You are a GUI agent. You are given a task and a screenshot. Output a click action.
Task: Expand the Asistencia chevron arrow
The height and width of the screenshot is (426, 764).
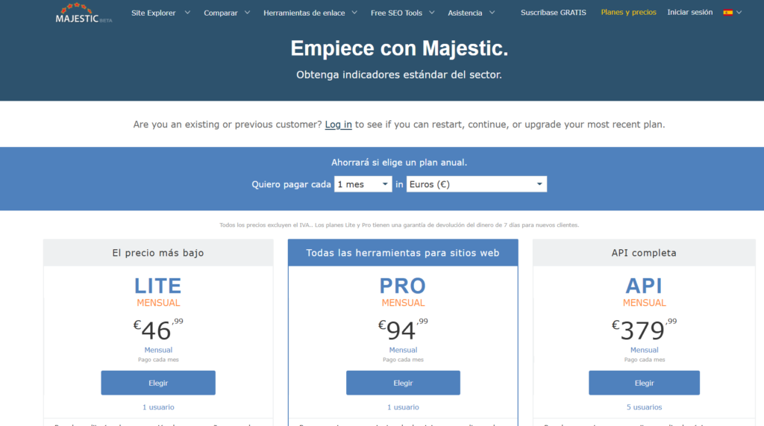pyautogui.click(x=492, y=13)
